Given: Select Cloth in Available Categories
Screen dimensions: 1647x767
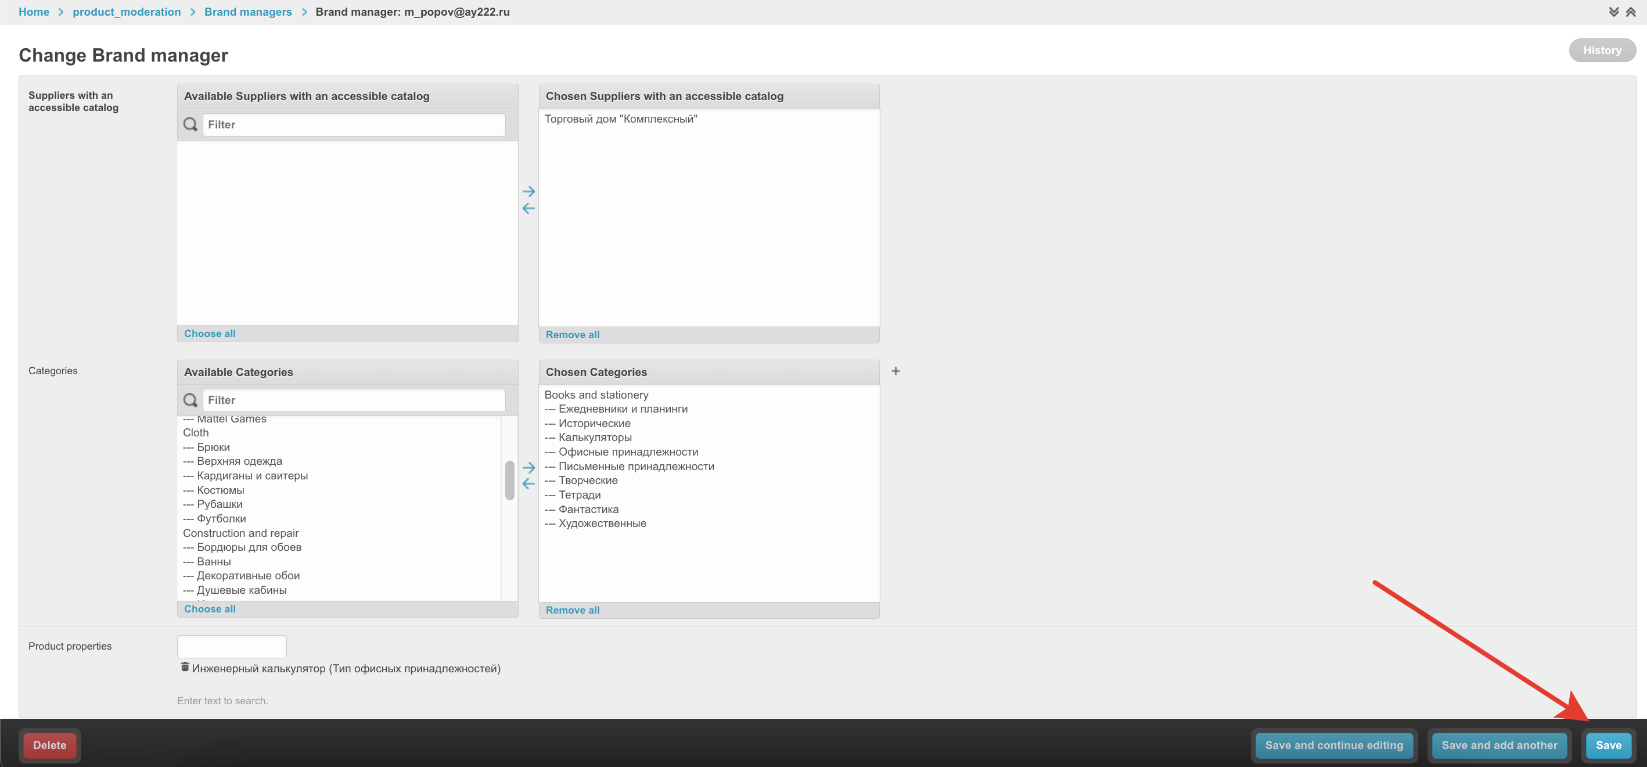Looking at the screenshot, I should 196,432.
